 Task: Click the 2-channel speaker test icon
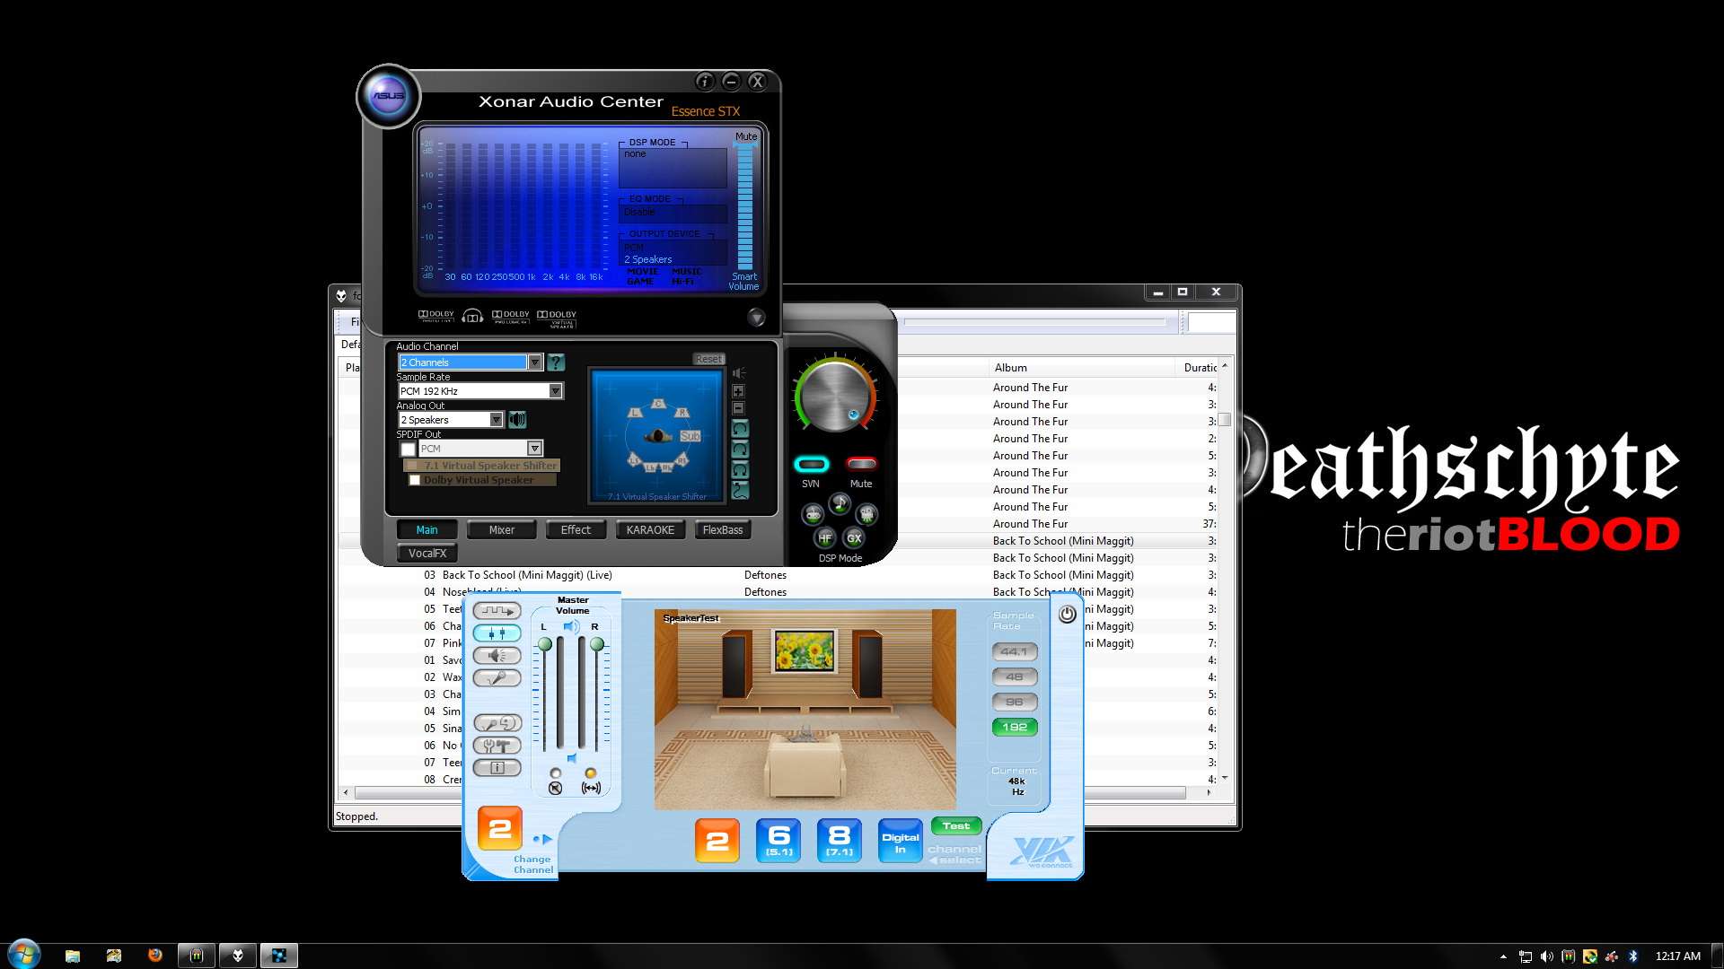coord(717,840)
